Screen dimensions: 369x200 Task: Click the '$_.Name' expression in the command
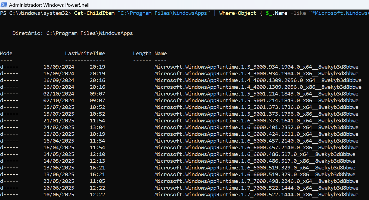tap(277, 13)
